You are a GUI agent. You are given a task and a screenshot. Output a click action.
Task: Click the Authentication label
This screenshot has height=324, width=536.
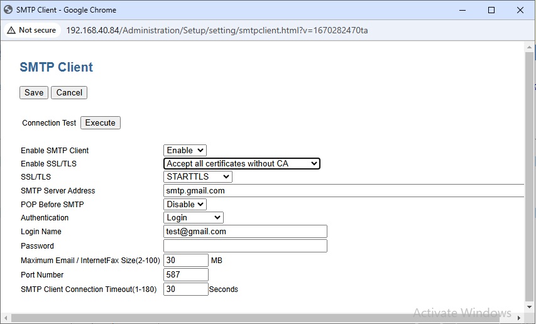click(45, 218)
